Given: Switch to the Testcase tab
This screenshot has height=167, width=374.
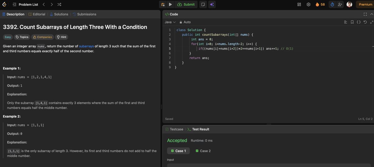Looking at the screenshot, I should click(174, 129).
